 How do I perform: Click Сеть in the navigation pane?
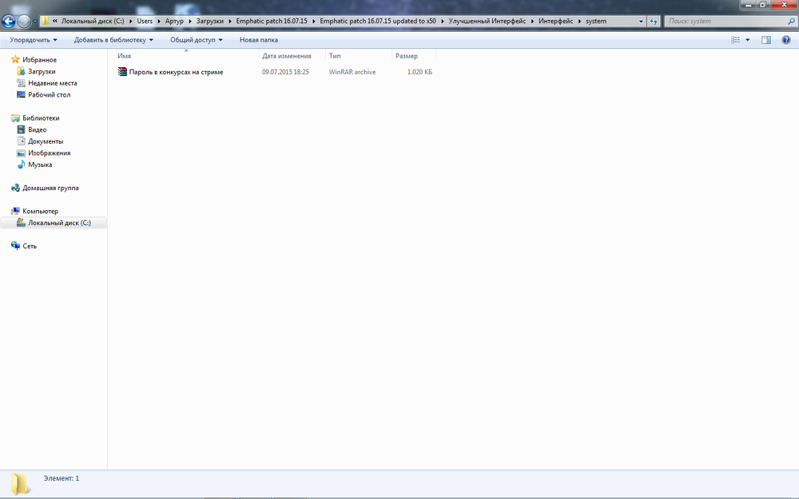click(x=30, y=246)
